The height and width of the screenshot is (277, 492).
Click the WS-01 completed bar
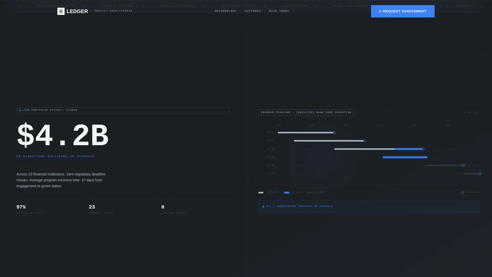(x=306, y=133)
